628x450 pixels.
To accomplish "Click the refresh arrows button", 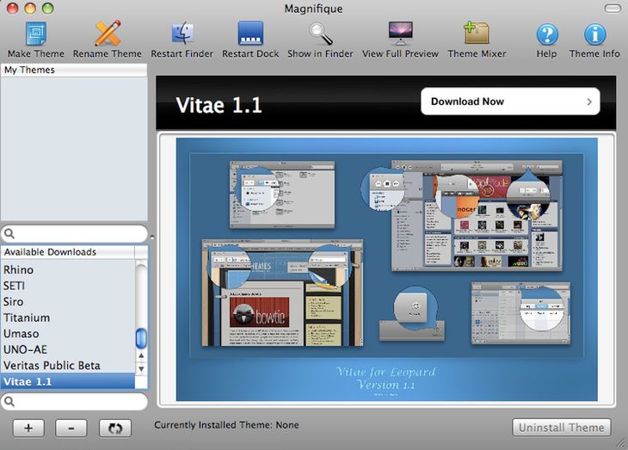I will pyautogui.click(x=115, y=428).
